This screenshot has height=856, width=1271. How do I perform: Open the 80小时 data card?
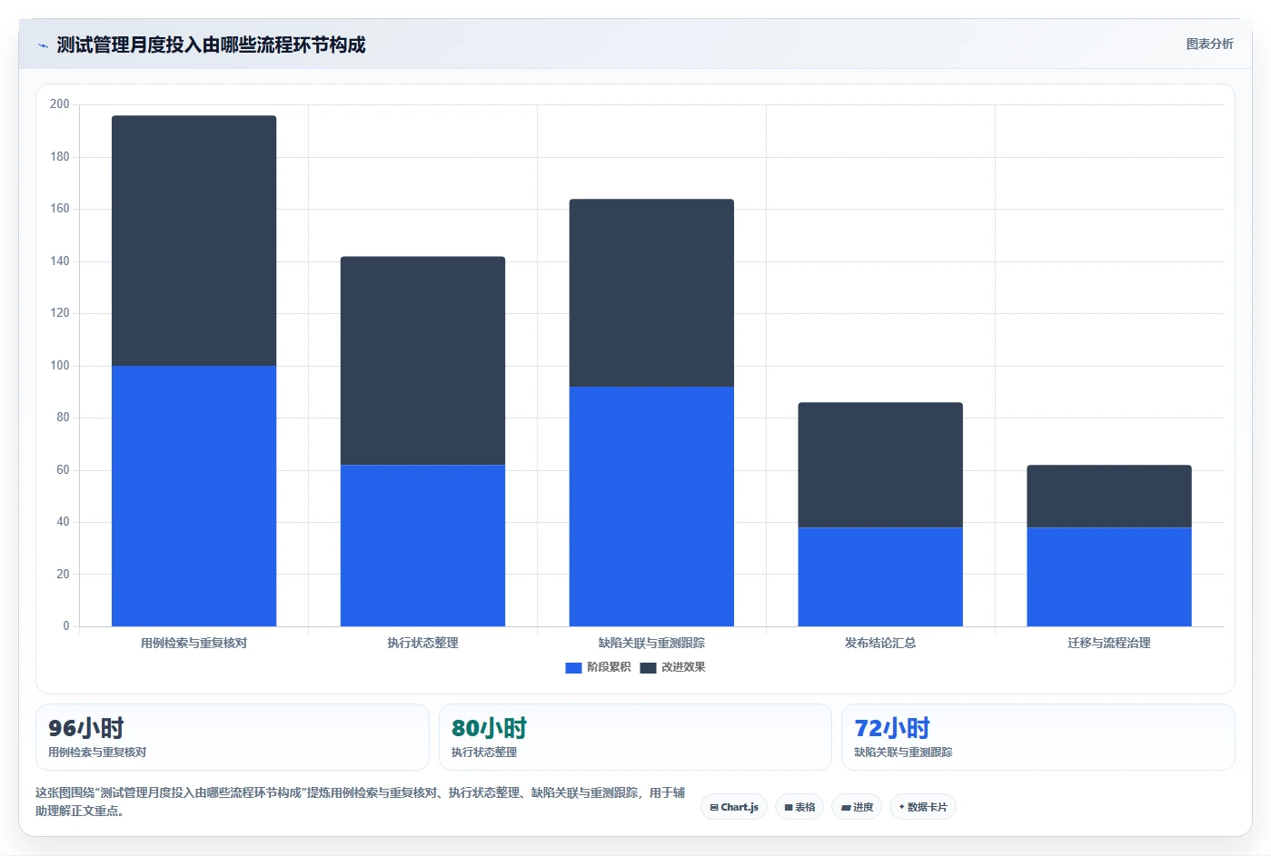635,737
